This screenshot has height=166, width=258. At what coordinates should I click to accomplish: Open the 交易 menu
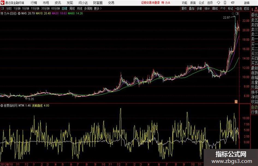click(111, 3)
